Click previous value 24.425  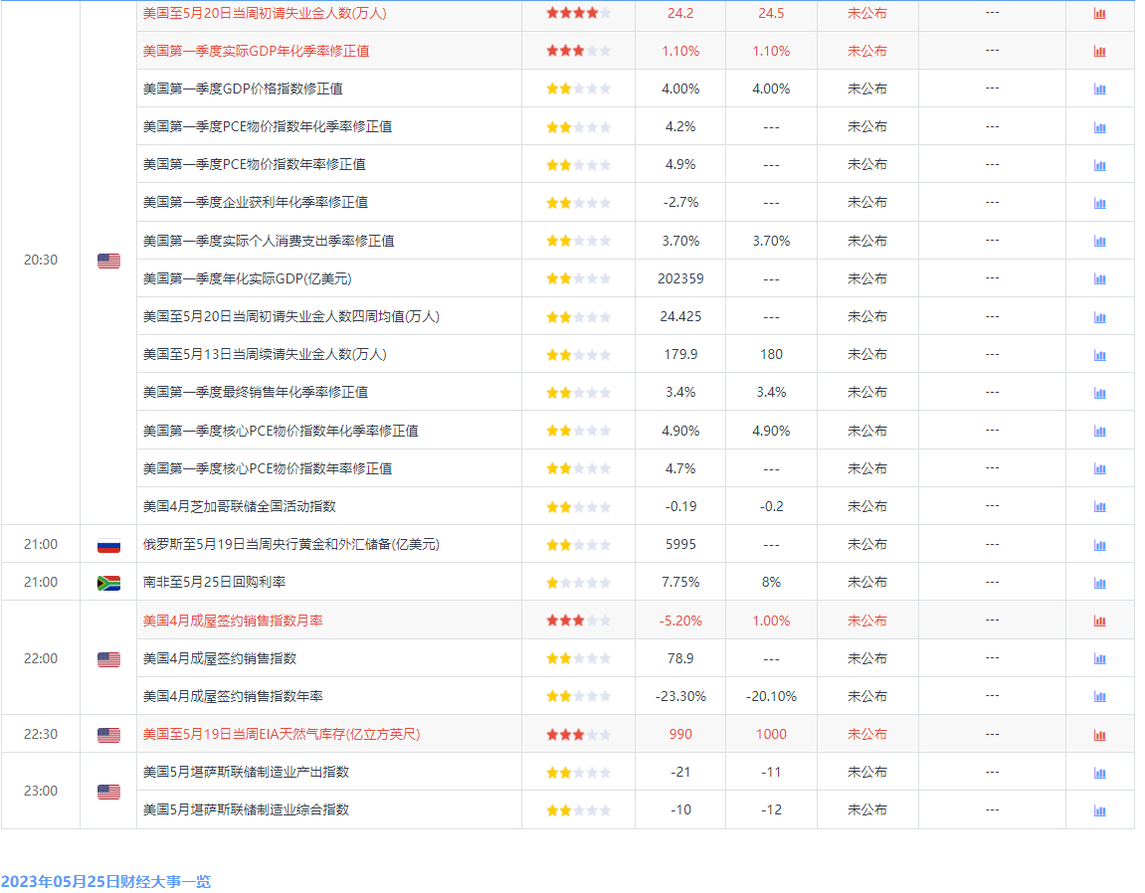tap(680, 317)
